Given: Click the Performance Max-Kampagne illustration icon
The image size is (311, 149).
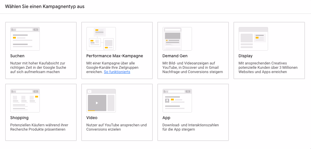Looking at the screenshot, I should pos(101,39).
